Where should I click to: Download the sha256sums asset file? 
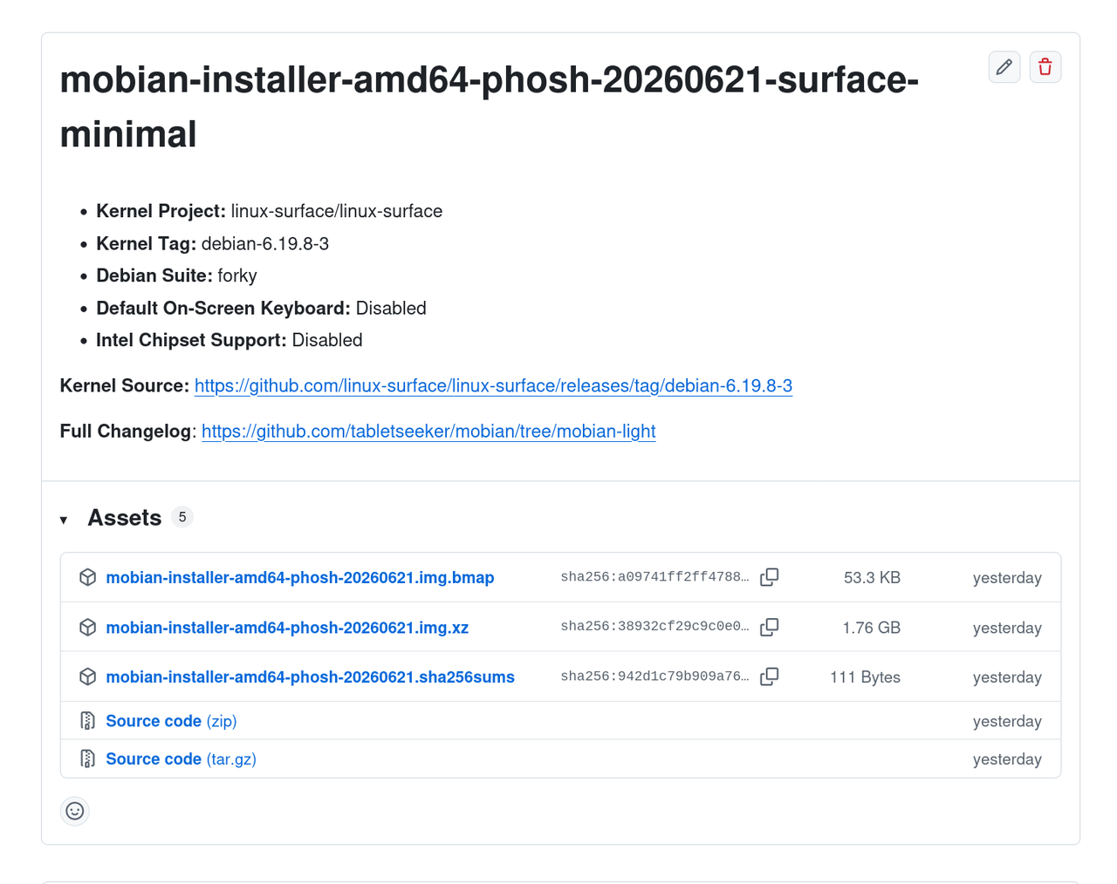coord(310,677)
